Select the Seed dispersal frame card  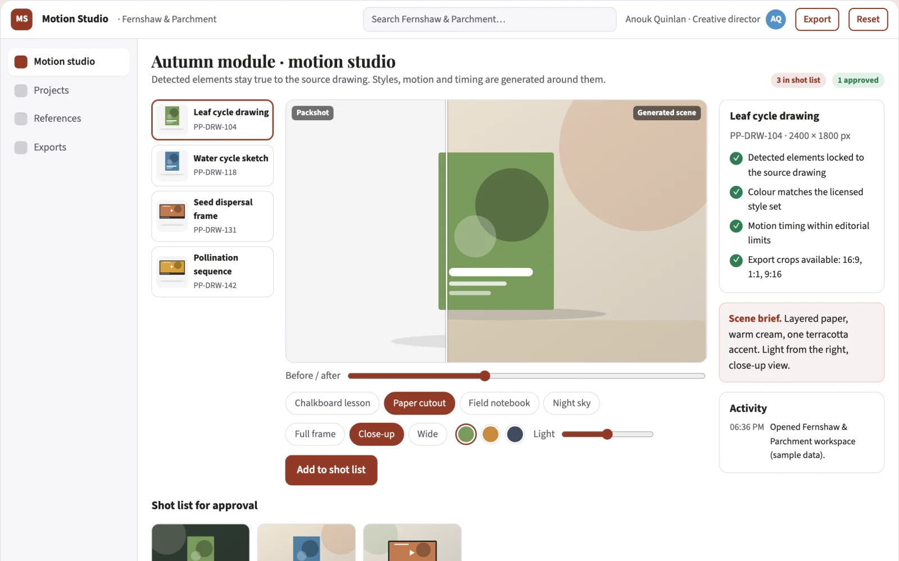point(212,216)
